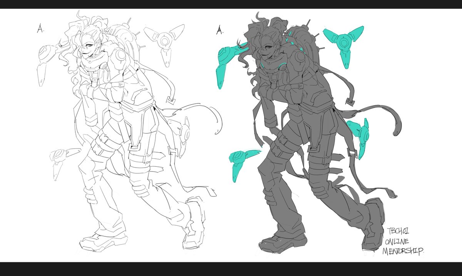Click the shoulder pauldron circle on left sketch
The height and width of the screenshot is (276, 462).
tap(121, 56)
